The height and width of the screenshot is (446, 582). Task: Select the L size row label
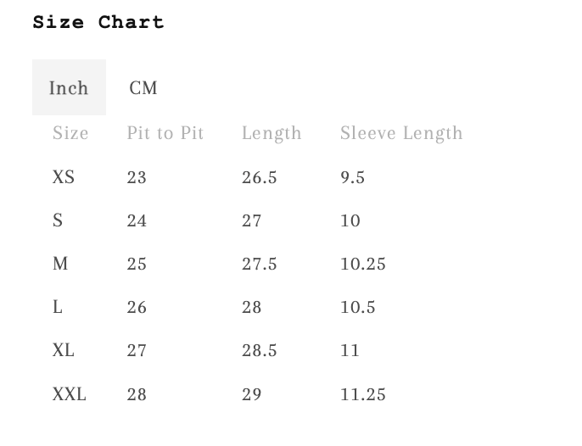[58, 307]
